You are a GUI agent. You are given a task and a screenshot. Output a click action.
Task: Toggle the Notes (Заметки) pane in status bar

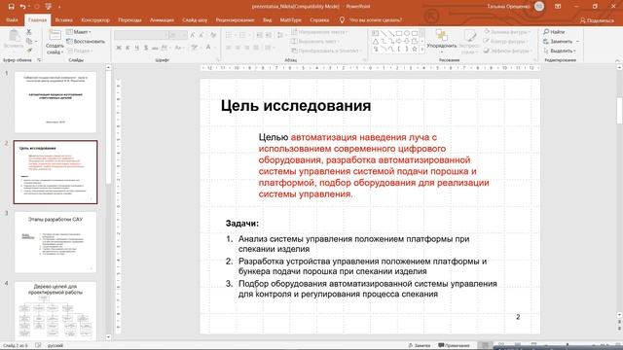(420, 346)
